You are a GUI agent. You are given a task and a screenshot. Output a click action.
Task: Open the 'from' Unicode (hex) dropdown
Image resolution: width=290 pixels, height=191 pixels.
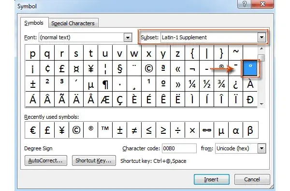[x=261, y=148]
